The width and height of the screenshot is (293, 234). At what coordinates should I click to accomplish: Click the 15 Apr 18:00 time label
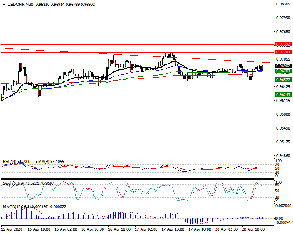tap(39, 229)
